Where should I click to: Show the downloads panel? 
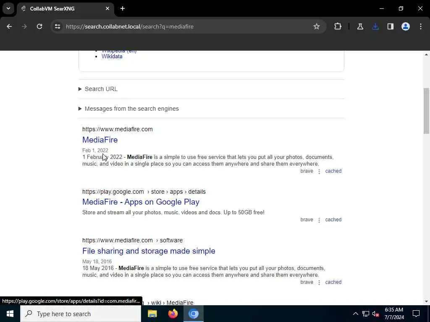(375, 26)
